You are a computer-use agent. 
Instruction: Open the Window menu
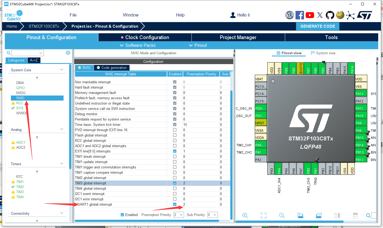click(131, 15)
